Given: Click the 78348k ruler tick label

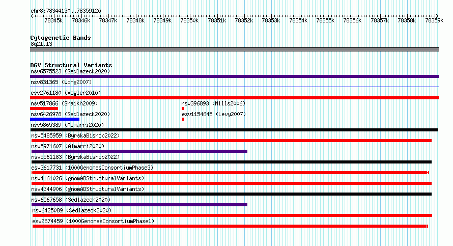Looking at the screenshot, I should 135,20.
